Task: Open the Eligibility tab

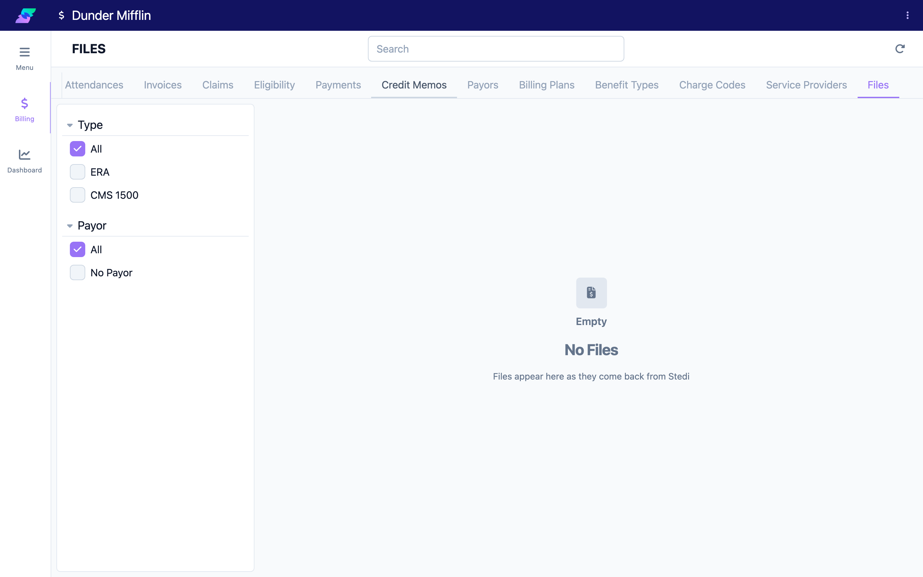Action: click(275, 85)
